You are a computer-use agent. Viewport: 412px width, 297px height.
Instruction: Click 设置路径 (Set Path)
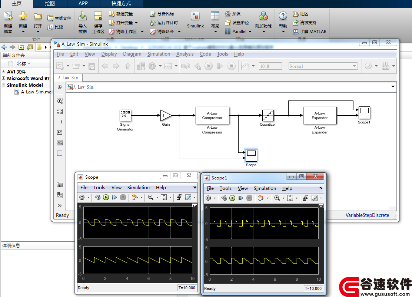(x=237, y=23)
